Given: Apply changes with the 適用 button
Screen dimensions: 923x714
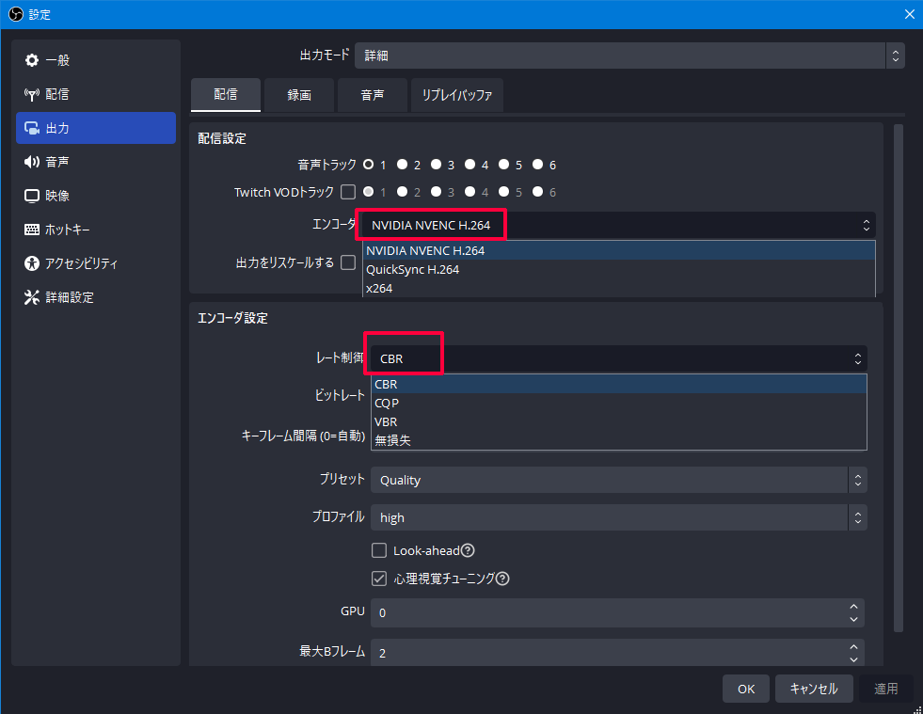Looking at the screenshot, I should coord(885,689).
